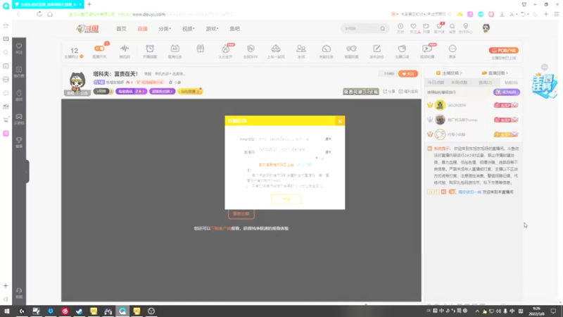The image size is (563, 317).
Task: Open the Windows Start menu
Action: click(x=7, y=311)
